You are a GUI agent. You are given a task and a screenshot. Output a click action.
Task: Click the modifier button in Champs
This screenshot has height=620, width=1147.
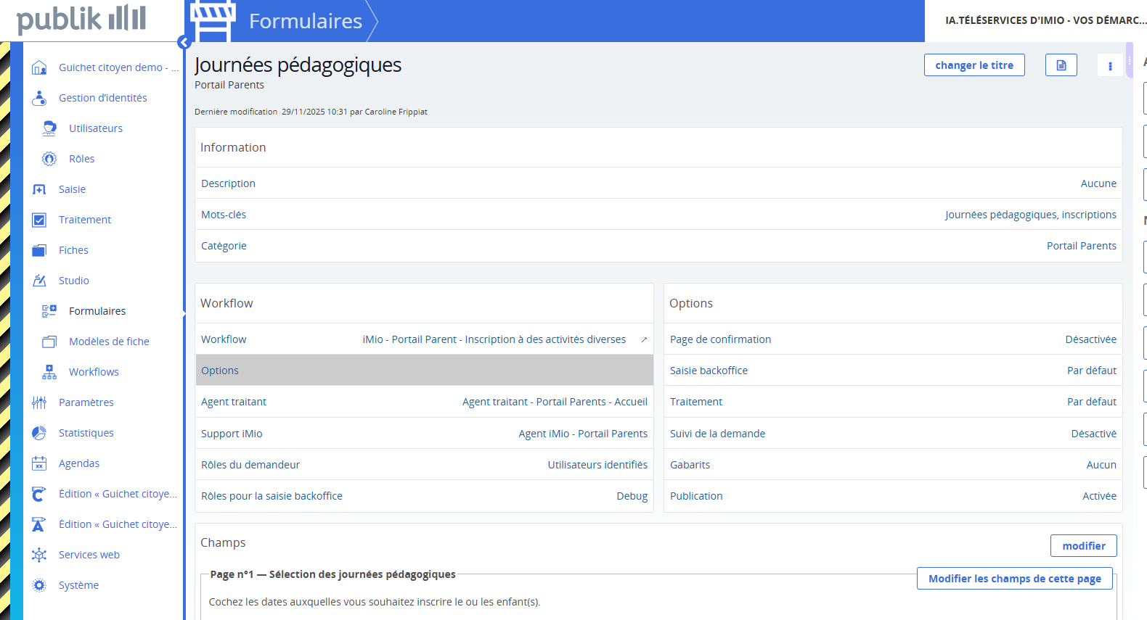point(1084,546)
